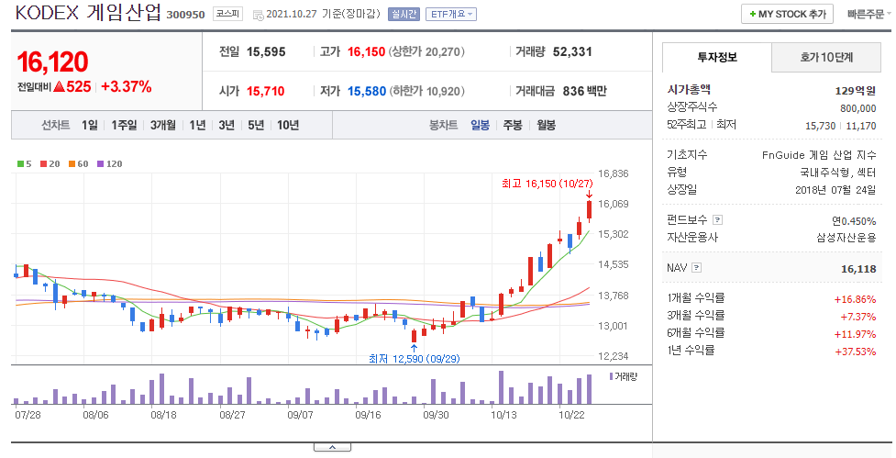Click the 시가 value 15,710
Screen dimensions: 896x458
266,91
